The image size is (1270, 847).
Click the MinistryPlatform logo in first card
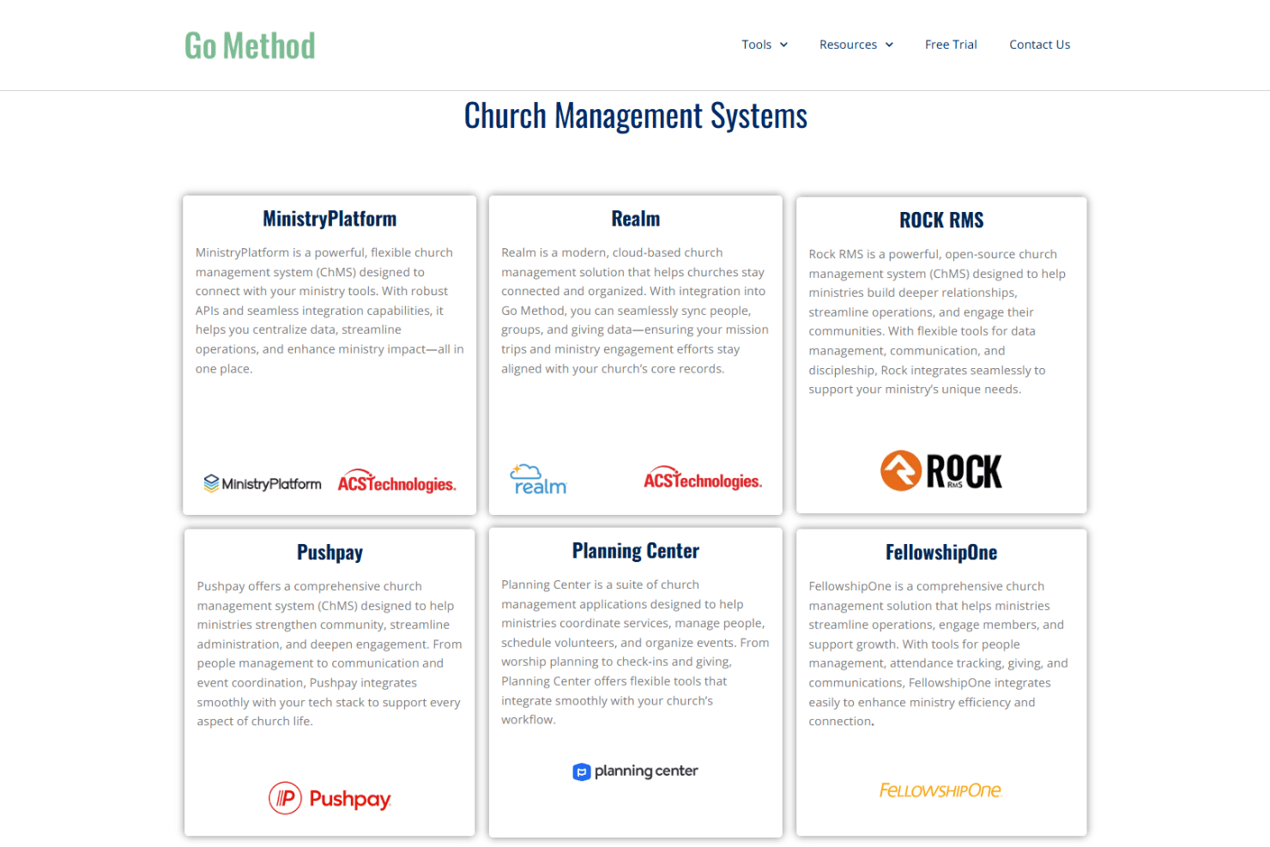point(263,484)
